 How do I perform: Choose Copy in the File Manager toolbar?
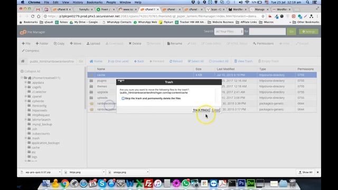click(59, 43)
